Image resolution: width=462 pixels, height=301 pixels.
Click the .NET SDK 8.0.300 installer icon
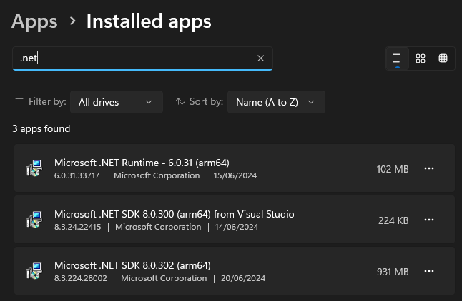(x=33, y=220)
